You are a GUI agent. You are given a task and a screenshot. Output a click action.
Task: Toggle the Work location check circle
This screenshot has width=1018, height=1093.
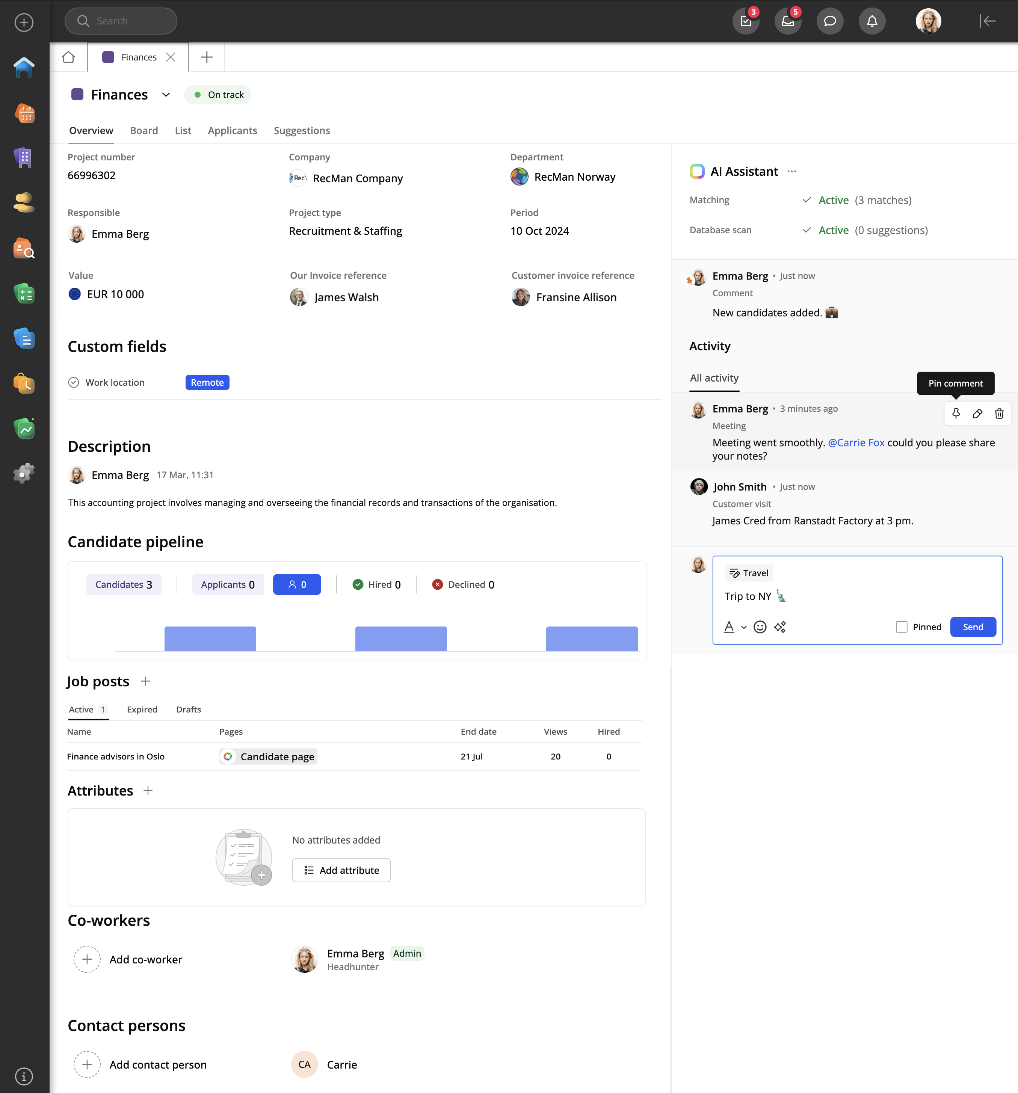tap(74, 382)
